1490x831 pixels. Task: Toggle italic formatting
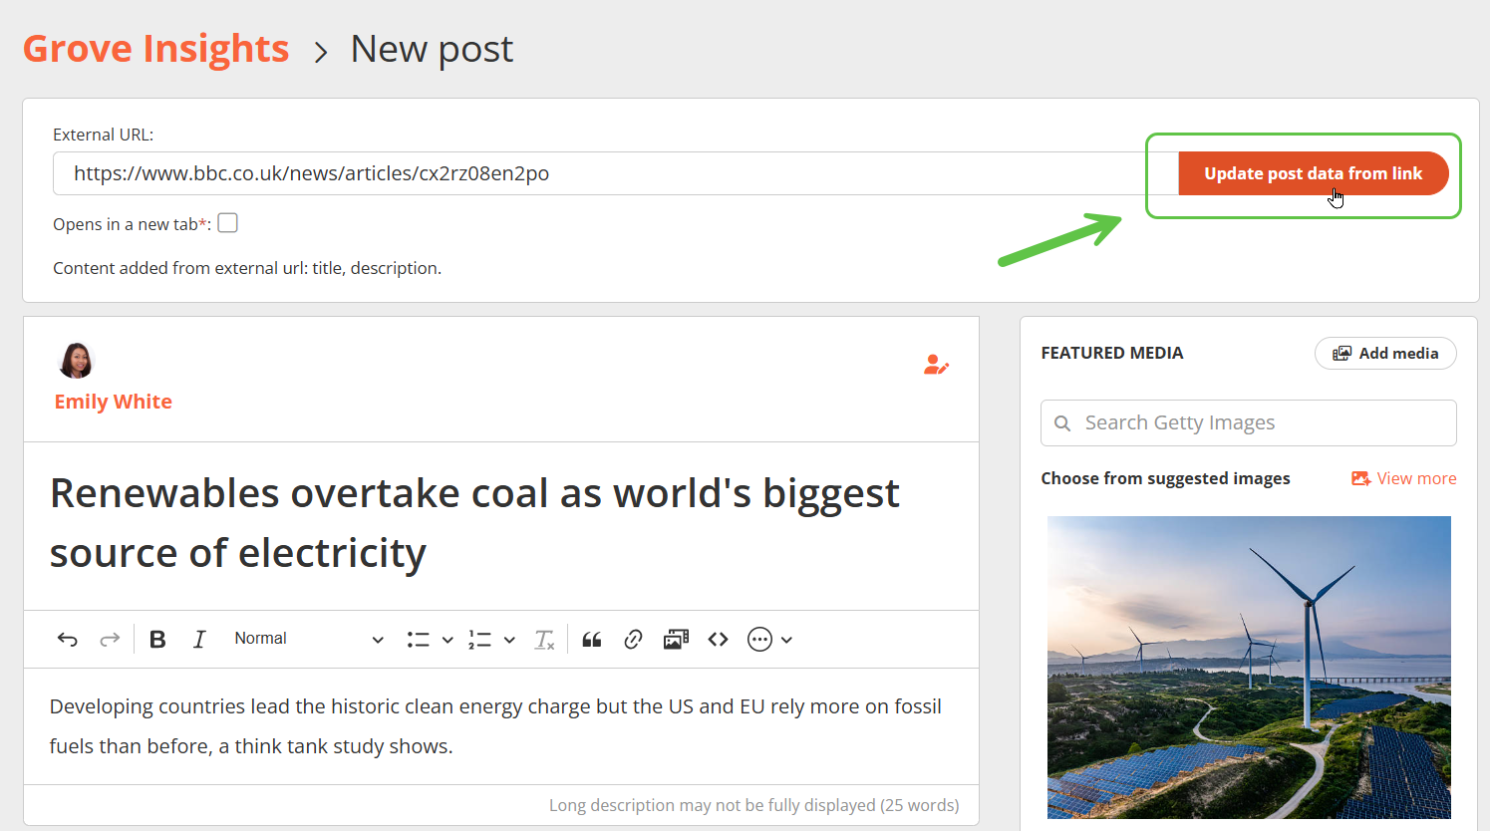[199, 640]
